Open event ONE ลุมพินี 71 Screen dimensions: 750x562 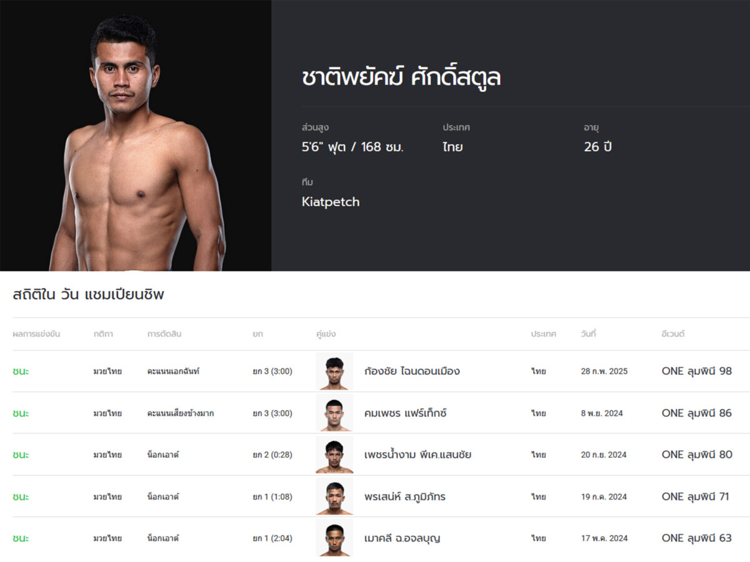696,496
